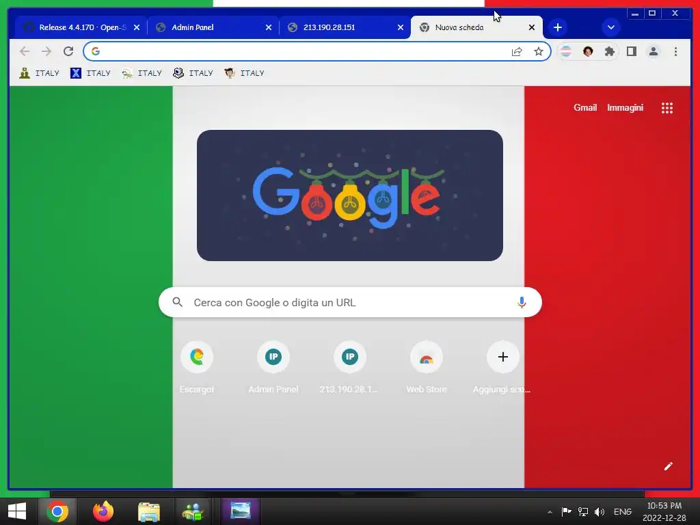Image resolution: width=700 pixels, height=525 pixels.
Task: Open network status tray icon
Action: point(583,511)
